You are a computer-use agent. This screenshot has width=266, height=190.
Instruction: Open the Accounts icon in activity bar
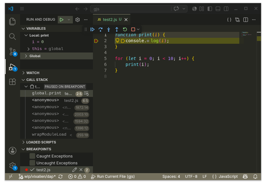pos(13,151)
